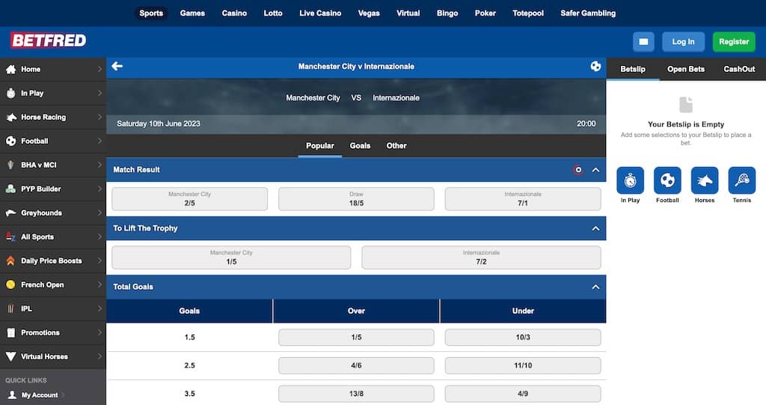Select Under 3.5 goals at 4/9

coord(523,394)
